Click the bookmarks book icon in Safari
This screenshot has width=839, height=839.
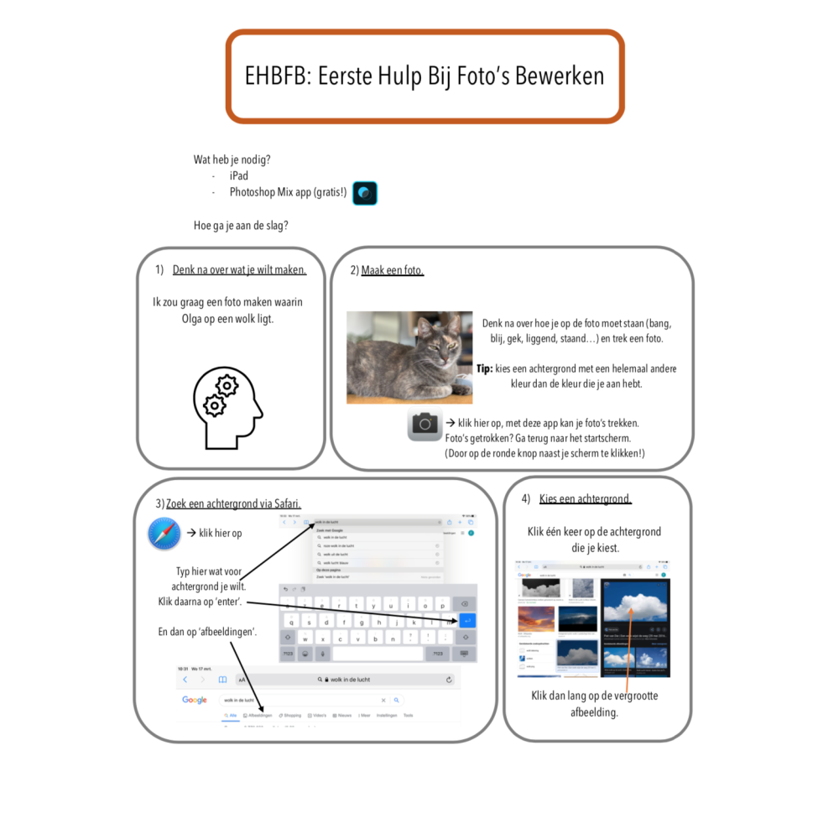(222, 680)
